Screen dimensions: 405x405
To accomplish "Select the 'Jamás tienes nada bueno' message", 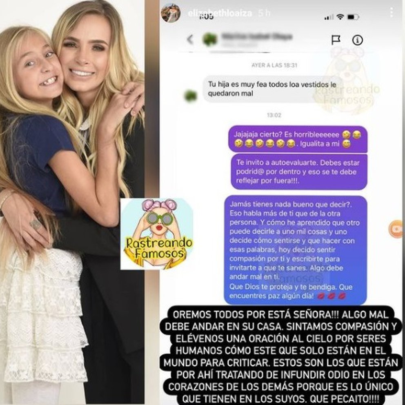I will 296,250.
